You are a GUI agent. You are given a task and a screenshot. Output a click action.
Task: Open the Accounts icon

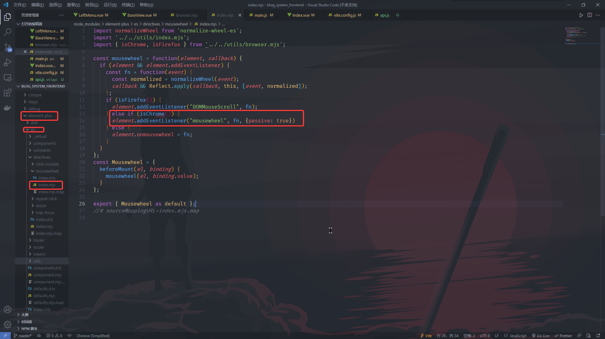(x=8, y=309)
